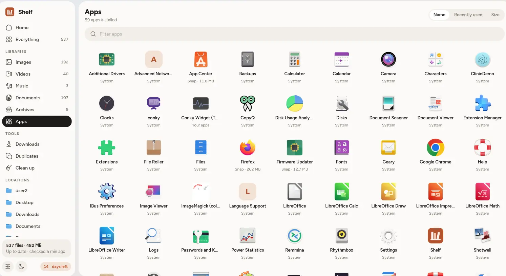This screenshot has height=276, width=506.
Task: Open the Shotwell photo icon
Action: pyautogui.click(x=483, y=236)
